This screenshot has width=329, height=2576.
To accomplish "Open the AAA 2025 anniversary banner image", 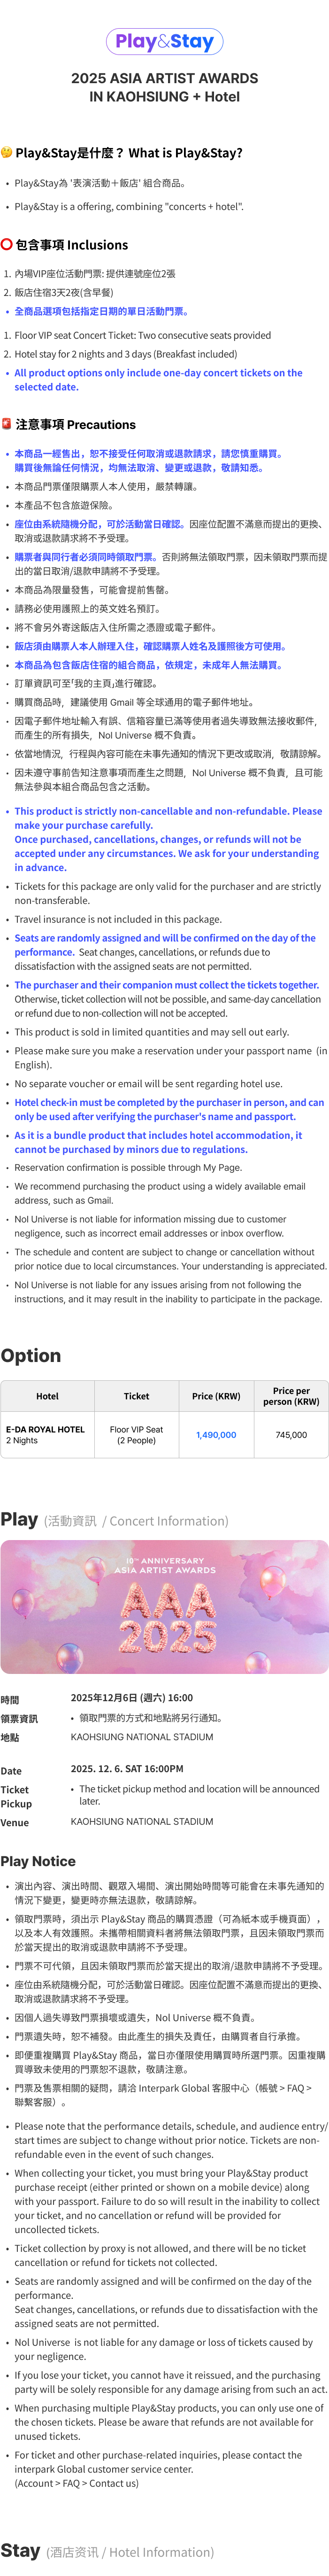I will [x=164, y=1606].
